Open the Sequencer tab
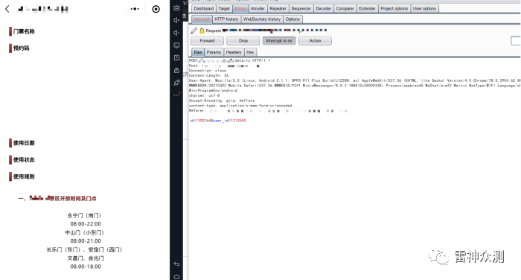Image resolution: width=521 pixels, height=280 pixels. tap(301, 9)
